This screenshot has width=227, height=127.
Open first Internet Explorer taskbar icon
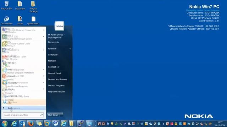point(14,124)
